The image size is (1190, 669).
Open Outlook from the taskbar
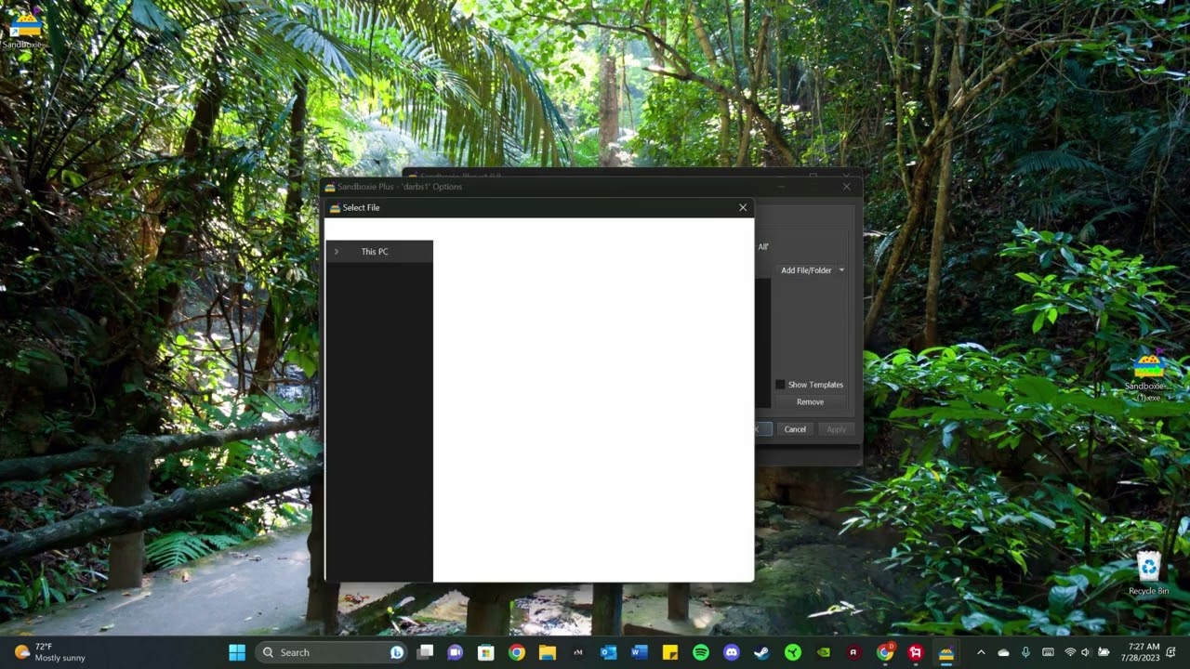(x=609, y=652)
